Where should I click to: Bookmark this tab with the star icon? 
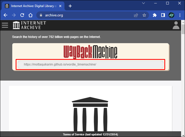(144, 15)
